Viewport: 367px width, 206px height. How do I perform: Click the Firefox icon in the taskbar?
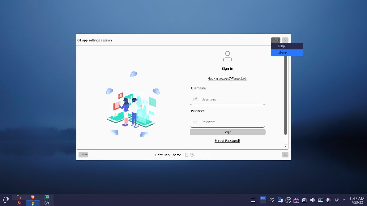(19, 203)
